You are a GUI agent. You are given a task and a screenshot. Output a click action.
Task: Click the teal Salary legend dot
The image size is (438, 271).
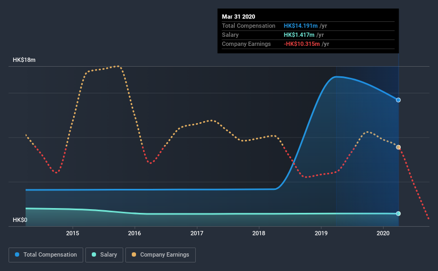pos(94,254)
